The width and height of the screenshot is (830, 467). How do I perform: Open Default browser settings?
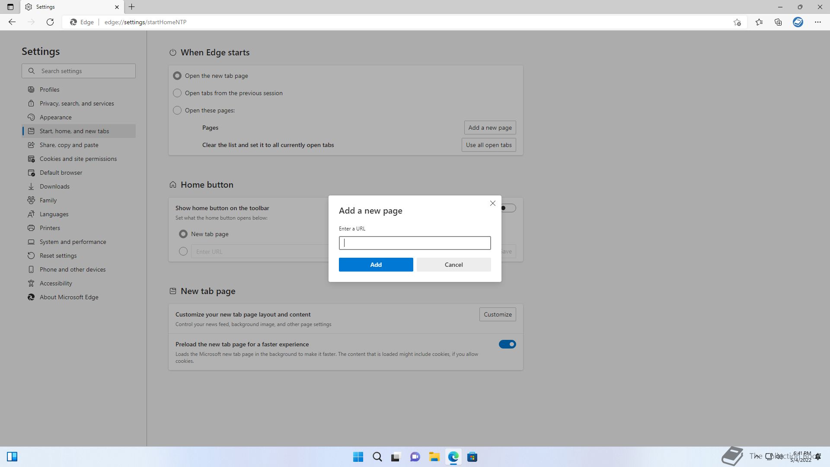pos(79,173)
